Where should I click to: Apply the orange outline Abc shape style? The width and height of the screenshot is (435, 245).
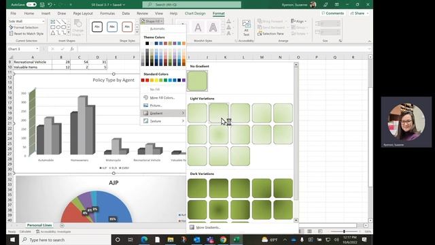click(127, 27)
